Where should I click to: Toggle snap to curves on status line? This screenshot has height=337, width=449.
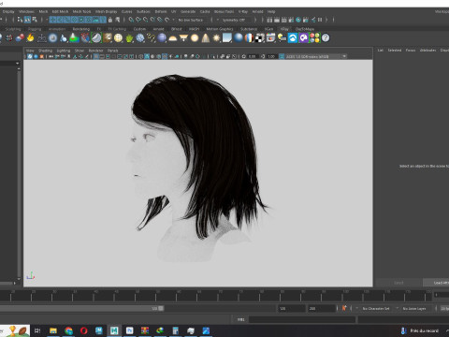coord(138,20)
